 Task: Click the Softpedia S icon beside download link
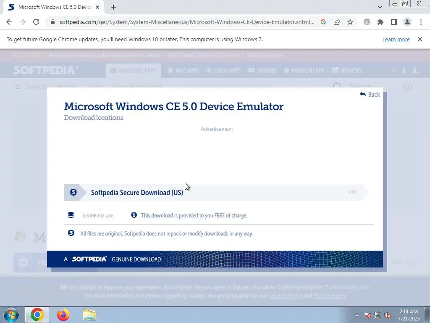coord(73,192)
